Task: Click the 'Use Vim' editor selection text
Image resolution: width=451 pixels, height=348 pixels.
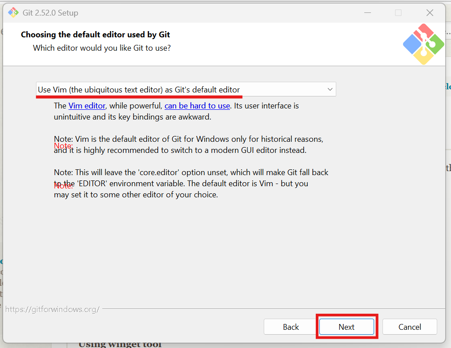Action: click(x=139, y=90)
